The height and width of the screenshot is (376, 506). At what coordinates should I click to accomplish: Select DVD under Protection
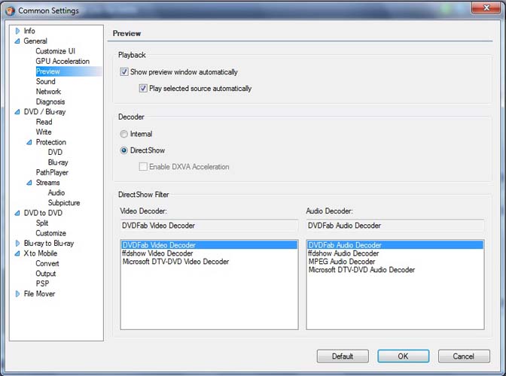coord(55,152)
